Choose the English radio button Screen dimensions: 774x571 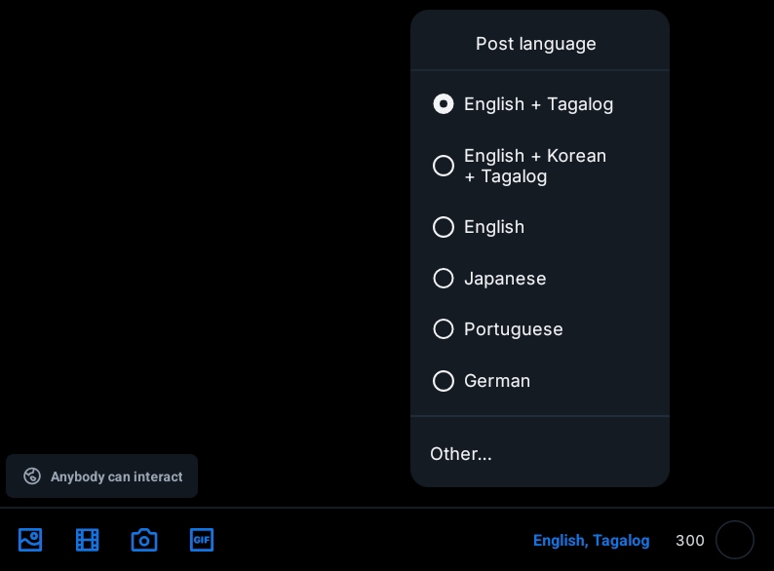(444, 227)
